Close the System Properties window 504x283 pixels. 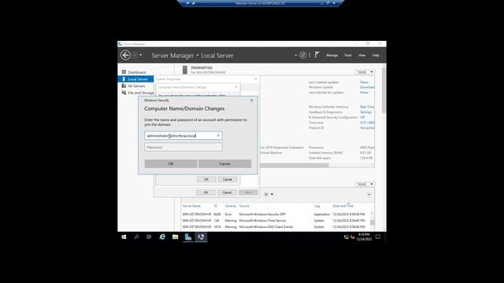tap(256, 79)
